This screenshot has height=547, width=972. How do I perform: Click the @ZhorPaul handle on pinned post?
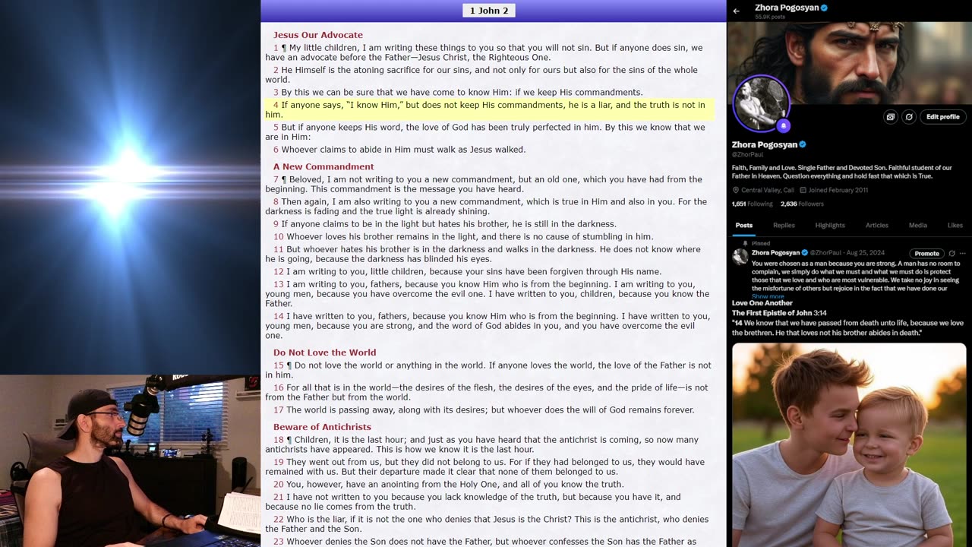pyautogui.click(x=825, y=253)
